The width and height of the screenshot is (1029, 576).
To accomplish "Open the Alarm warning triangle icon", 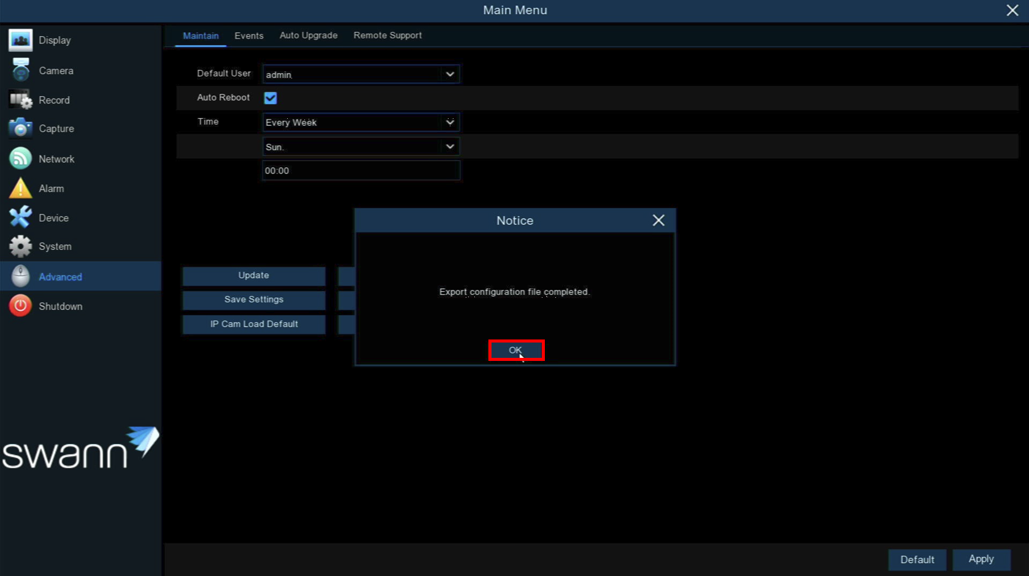I will (20, 188).
